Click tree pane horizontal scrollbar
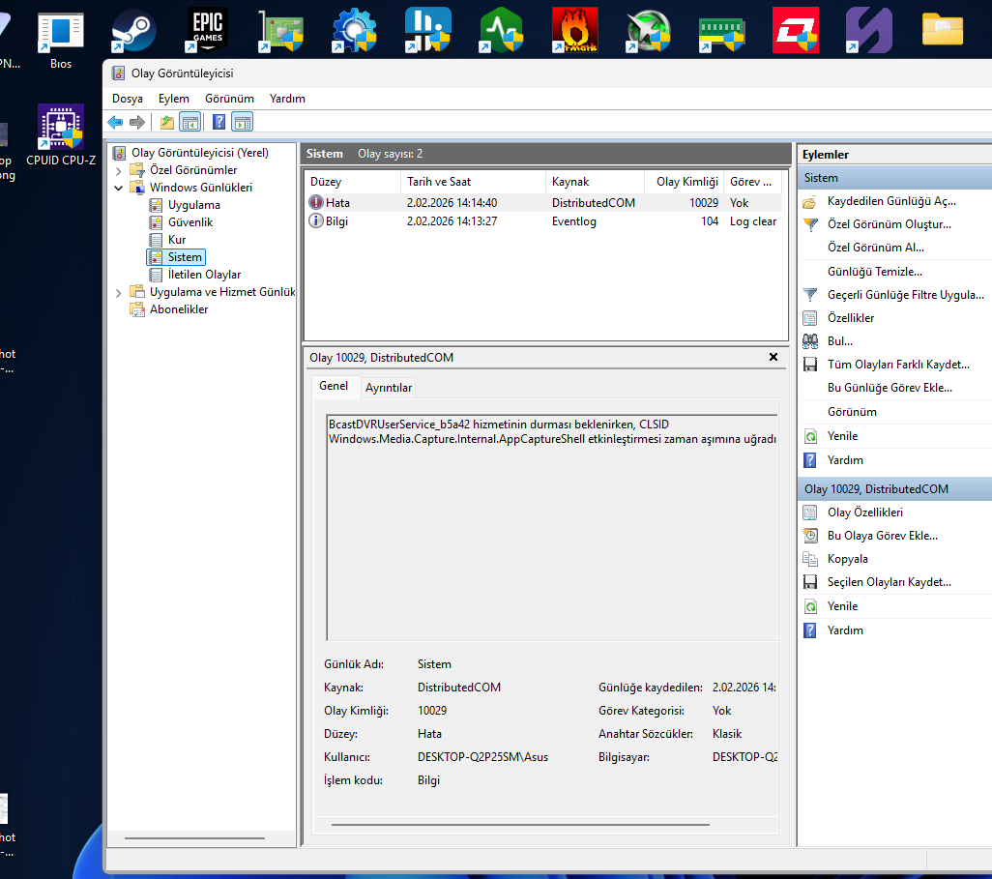The width and height of the screenshot is (992, 879). 194,837
